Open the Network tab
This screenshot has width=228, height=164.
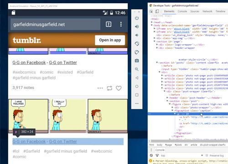207,11
